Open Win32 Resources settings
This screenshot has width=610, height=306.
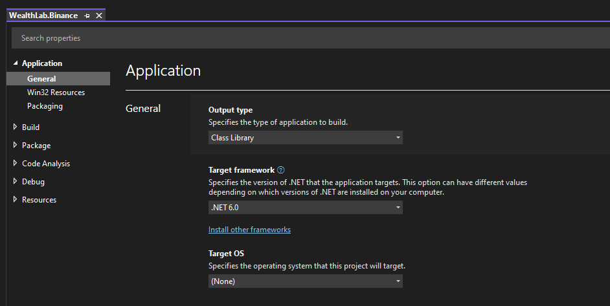pos(56,92)
